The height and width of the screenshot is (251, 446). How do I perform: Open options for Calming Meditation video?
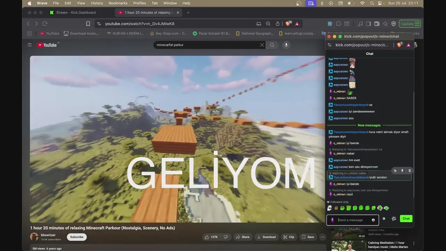(x=414, y=243)
